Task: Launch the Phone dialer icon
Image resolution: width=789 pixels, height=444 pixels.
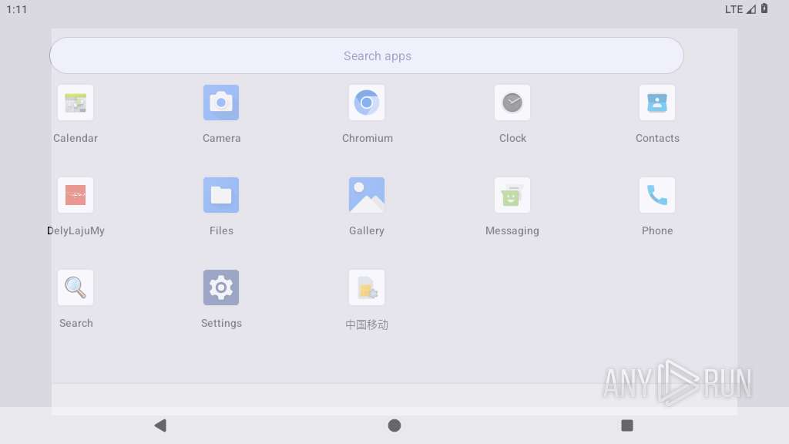Action: [657, 195]
